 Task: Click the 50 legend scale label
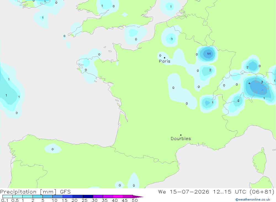click(x=135, y=200)
